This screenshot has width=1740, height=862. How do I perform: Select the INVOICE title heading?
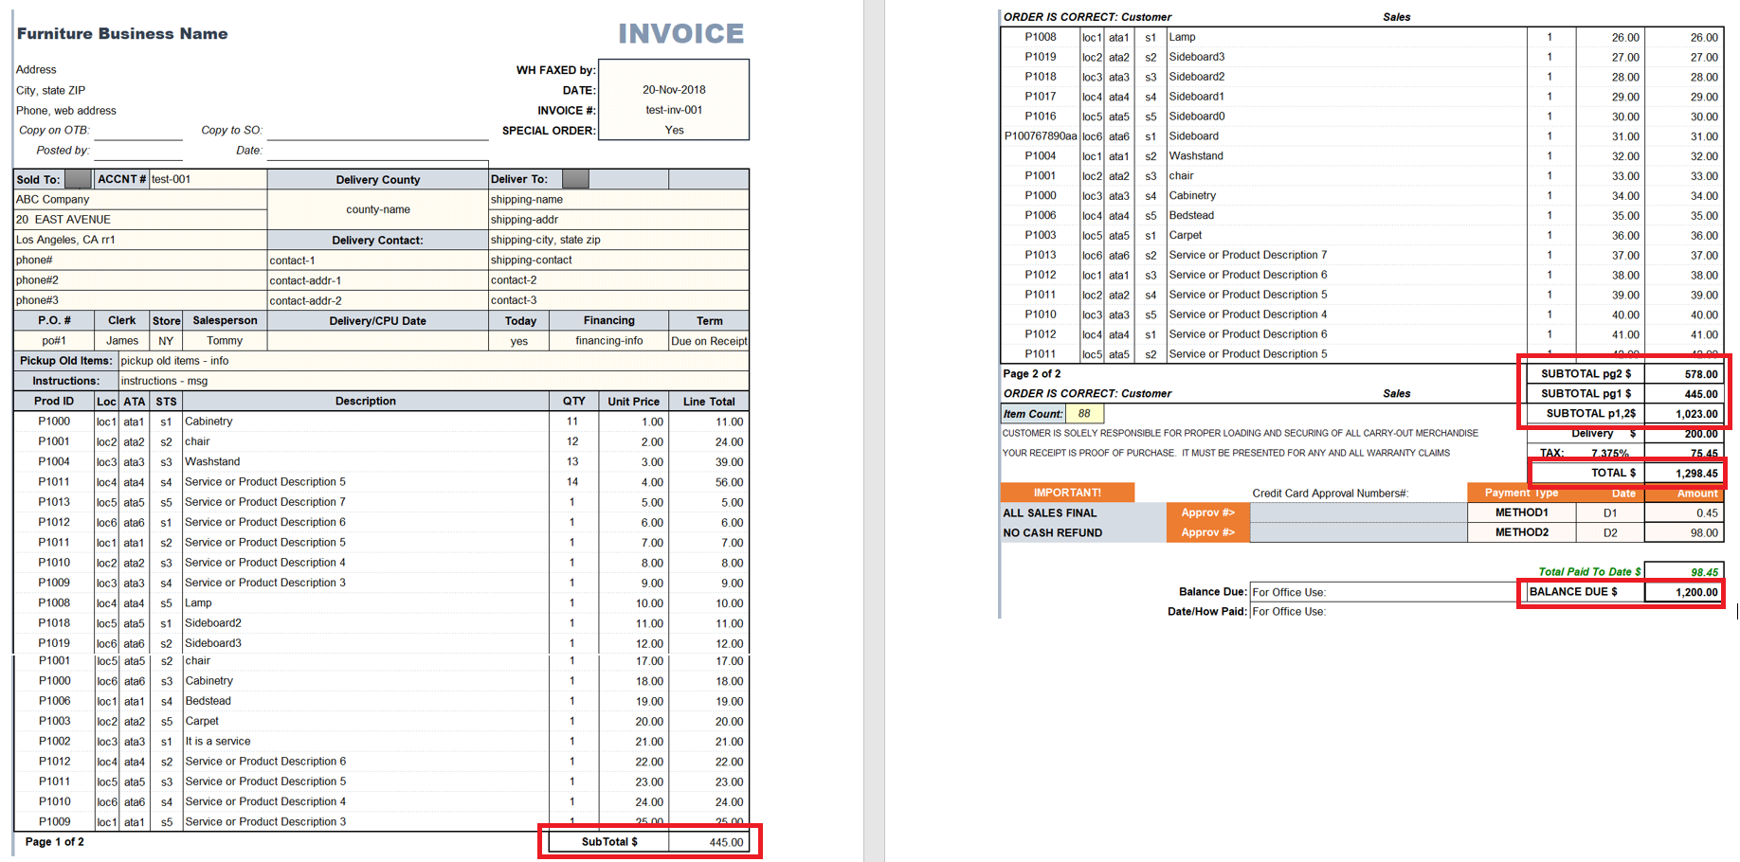(681, 34)
